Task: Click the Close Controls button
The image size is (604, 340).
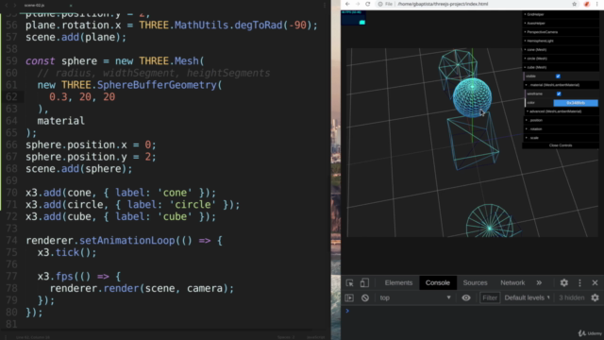Action: (561, 145)
